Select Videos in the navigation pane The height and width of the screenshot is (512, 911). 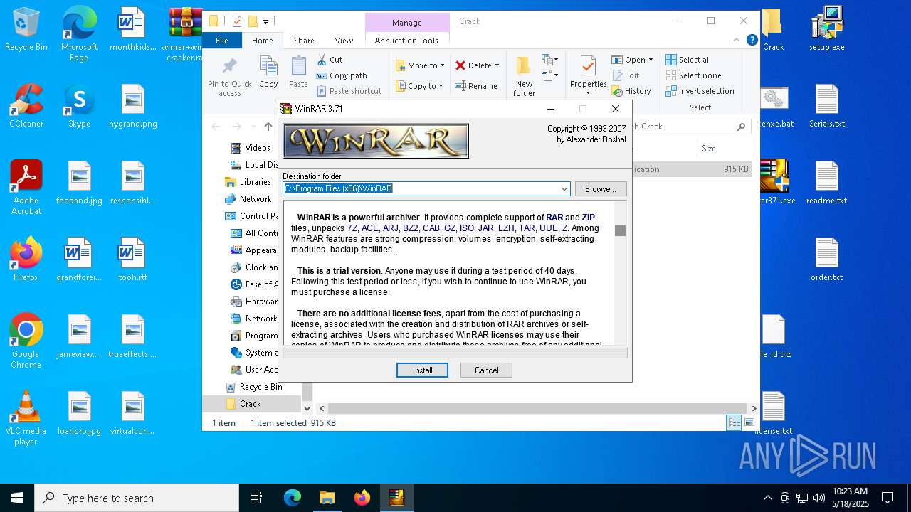click(x=258, y=148)
